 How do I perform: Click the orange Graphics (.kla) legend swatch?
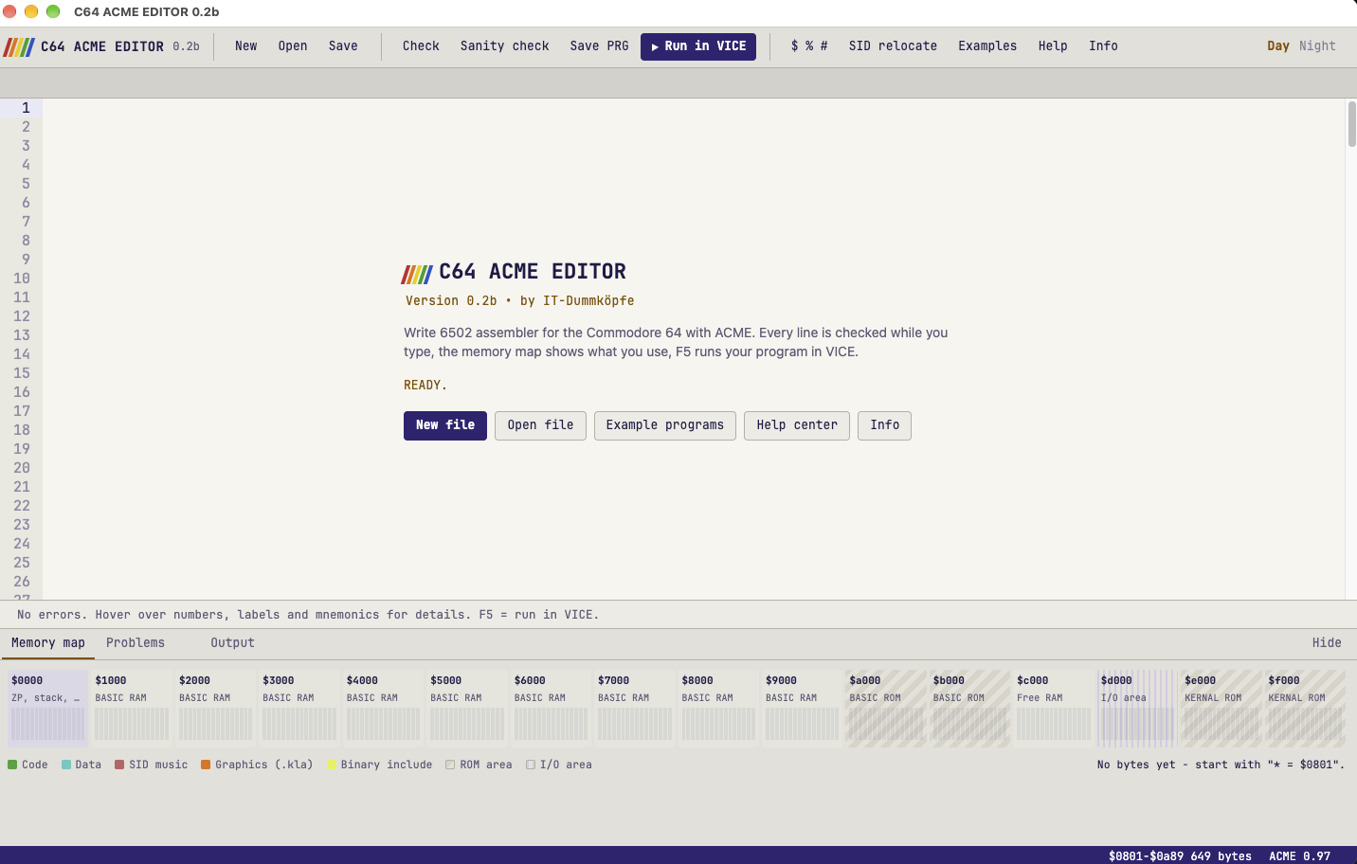[206, 765]
